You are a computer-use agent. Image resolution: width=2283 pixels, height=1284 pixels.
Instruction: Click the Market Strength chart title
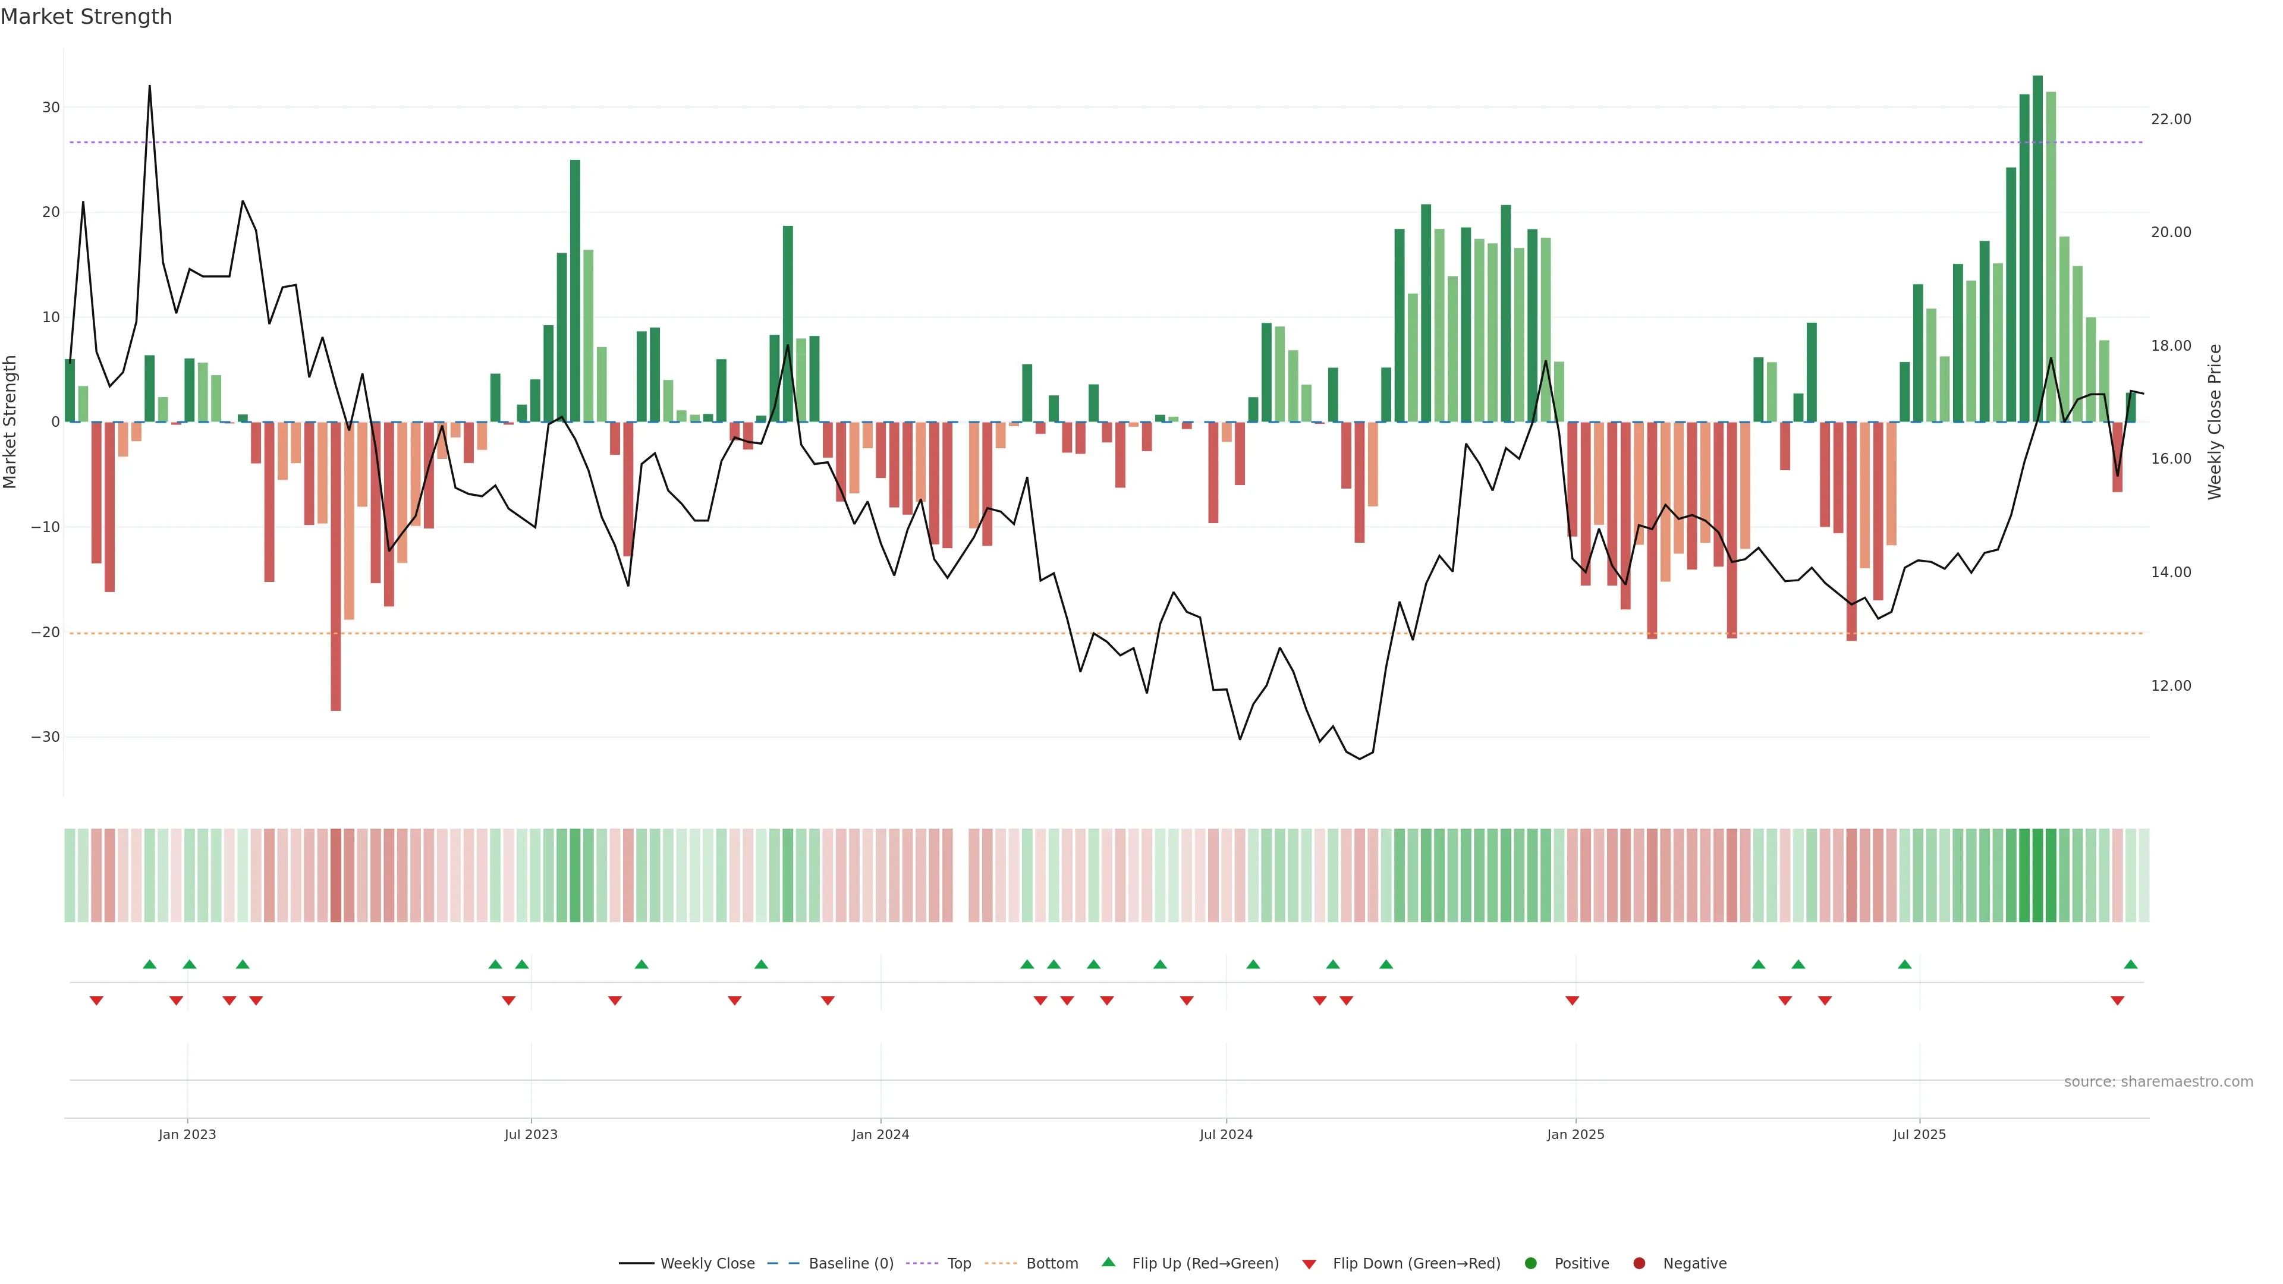(86, 17)
